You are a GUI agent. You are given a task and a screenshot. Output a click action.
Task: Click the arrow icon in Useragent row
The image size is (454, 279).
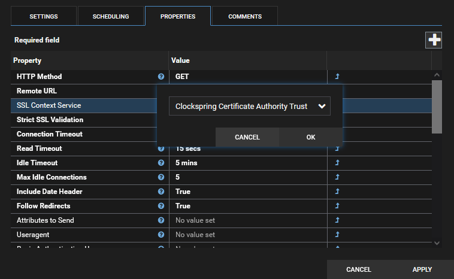(x=337, y=235)
